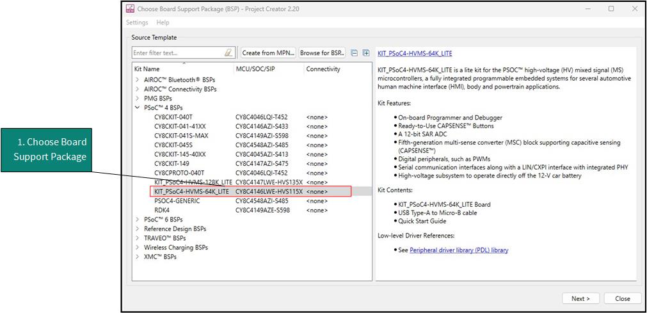Maximize the Project Creator window

coord(612,8)
